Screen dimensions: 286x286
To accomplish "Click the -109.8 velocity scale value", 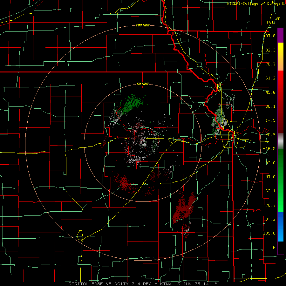I will click(x=268, y=233).
